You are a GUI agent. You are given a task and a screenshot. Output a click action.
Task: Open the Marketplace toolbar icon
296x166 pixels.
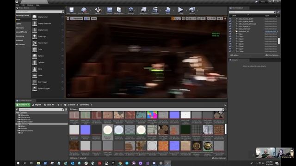[119, 11]
